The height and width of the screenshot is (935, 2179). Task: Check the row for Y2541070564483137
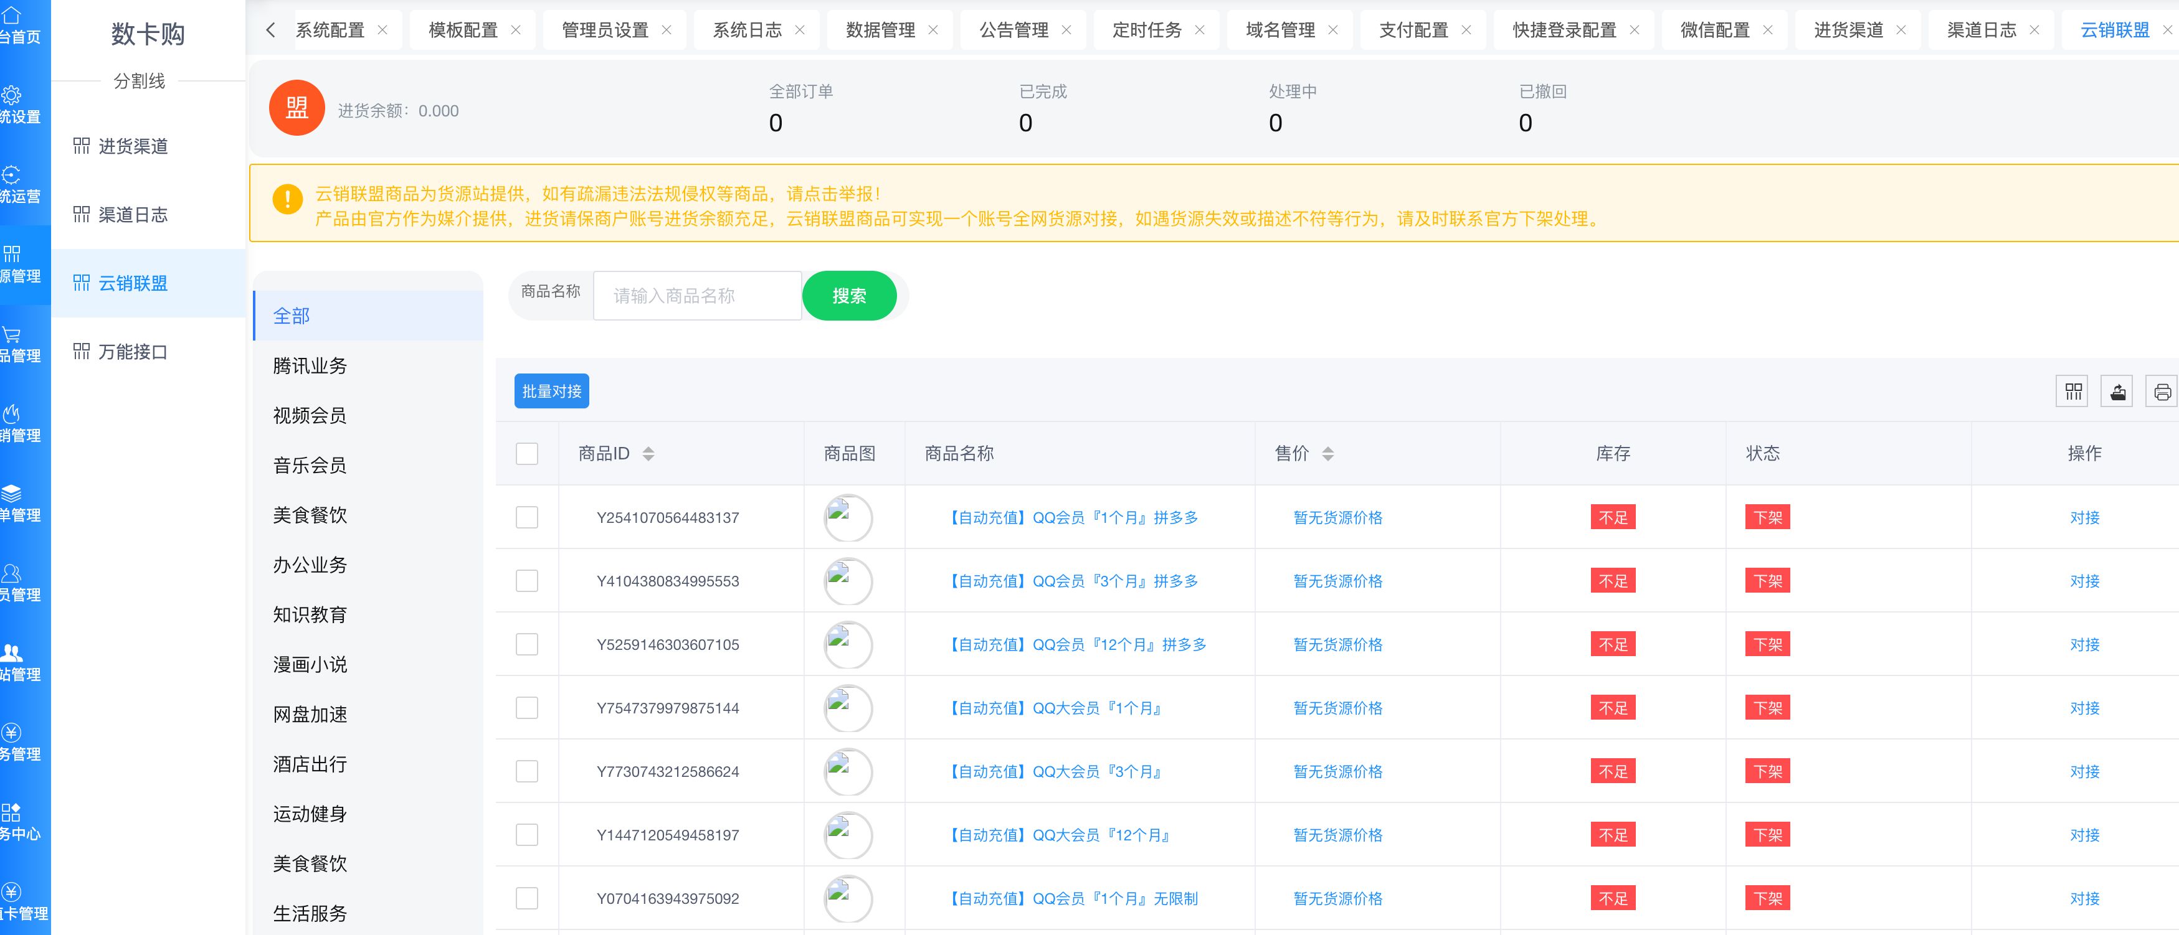point(527,517)
